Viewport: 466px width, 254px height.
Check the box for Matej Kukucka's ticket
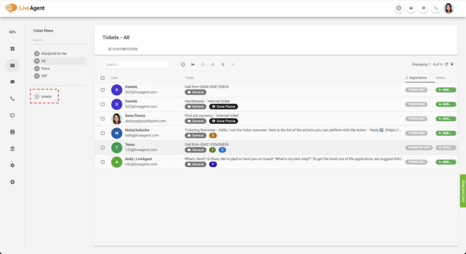coord(102,133)
